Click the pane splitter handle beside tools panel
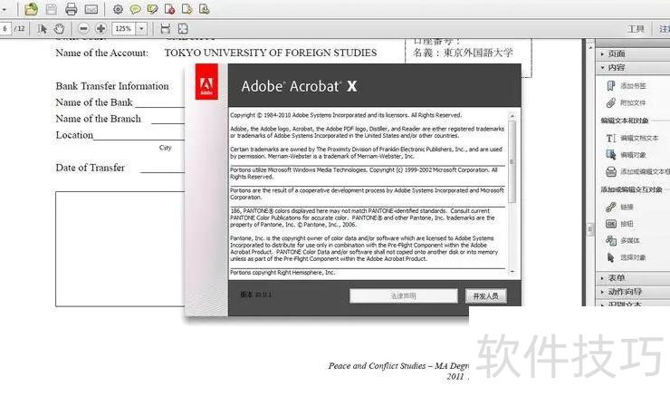Screen dimensions: 670x406 click(x=590, y=229)
